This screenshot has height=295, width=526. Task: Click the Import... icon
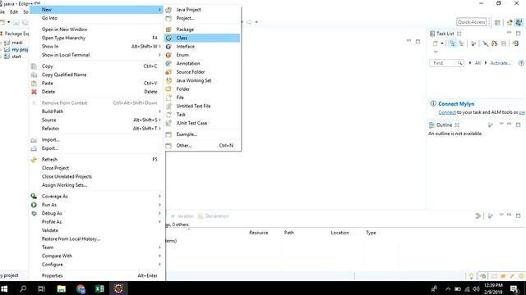pos(34,140)
